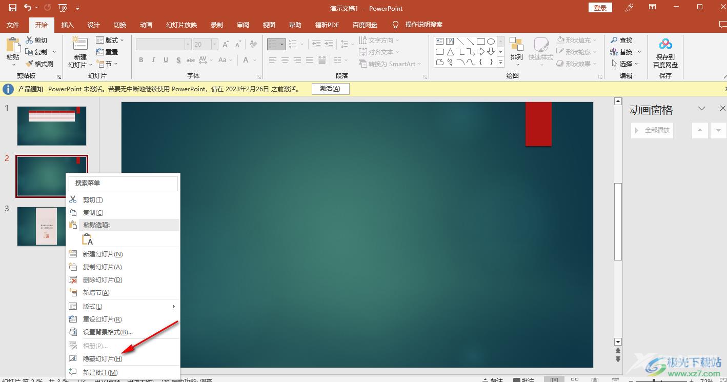This screenshot has width=727, height=382.
Task: Click the justify alignment icon
Action: 309,60
